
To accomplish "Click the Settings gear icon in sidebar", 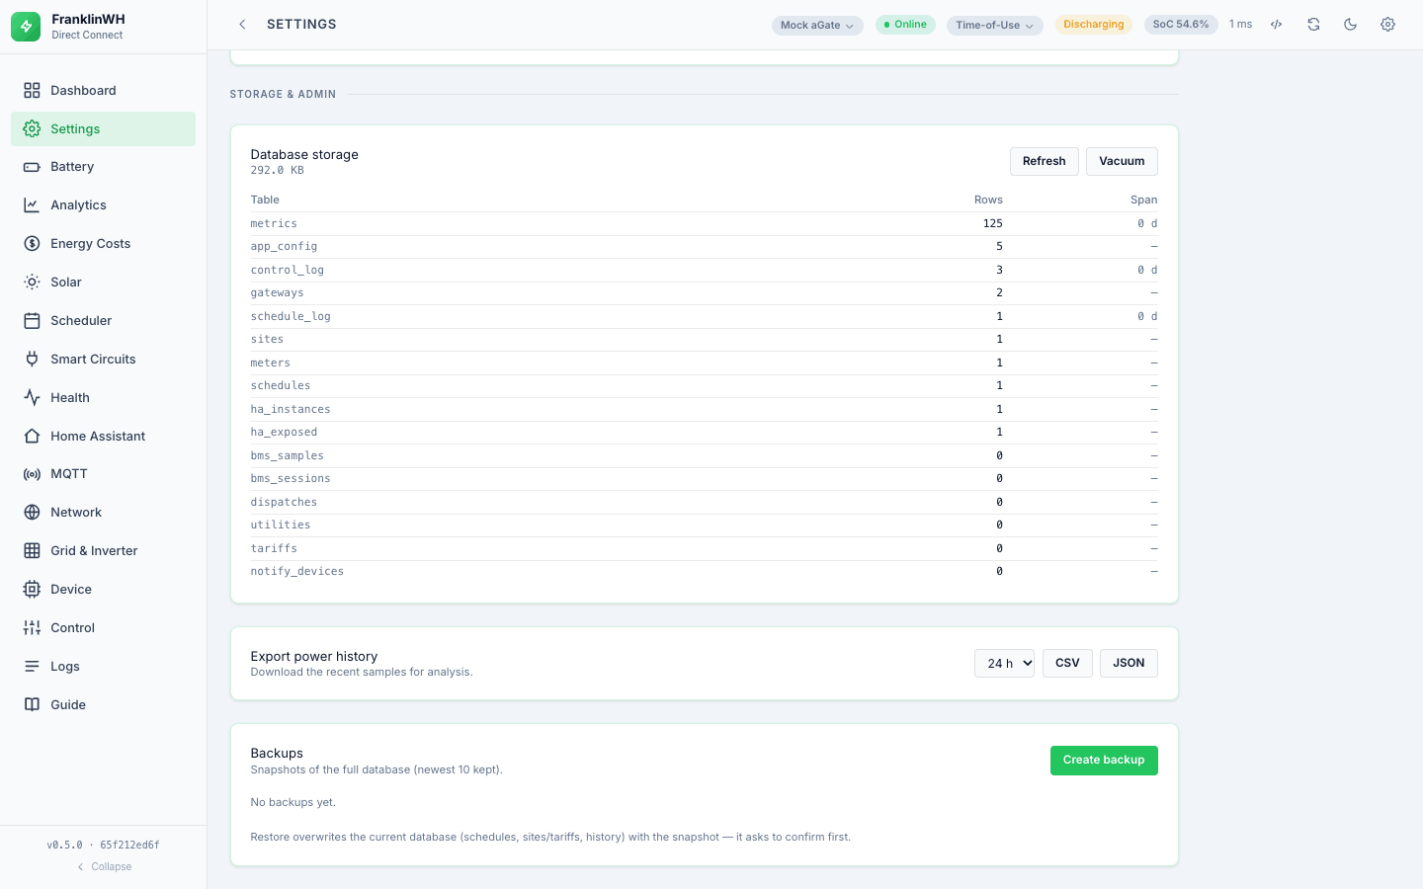I will coord(32,128).
